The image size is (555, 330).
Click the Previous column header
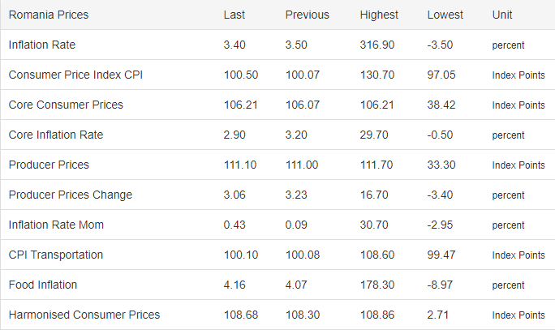pos(308,15)
